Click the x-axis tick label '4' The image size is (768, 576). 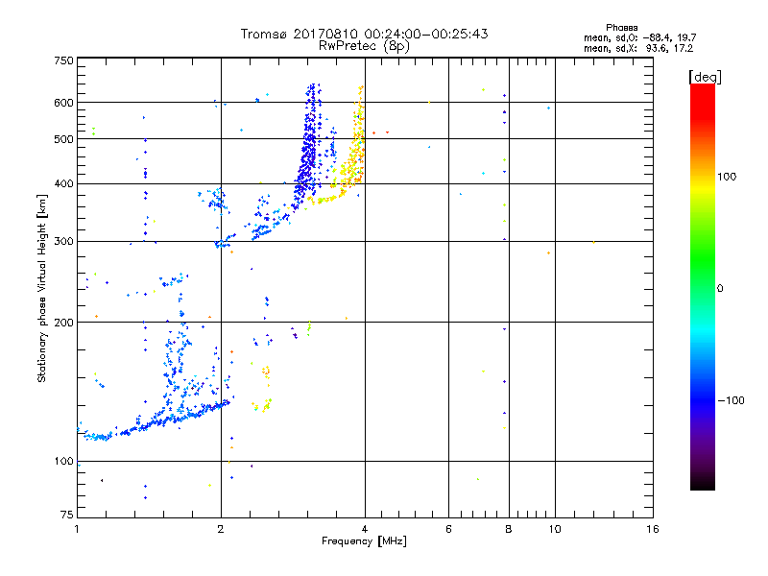pyautogui.click(x=365, y=529)
